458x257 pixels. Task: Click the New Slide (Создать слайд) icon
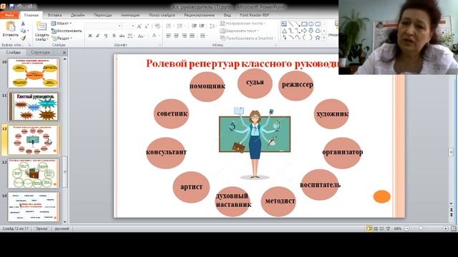[42, 26]
